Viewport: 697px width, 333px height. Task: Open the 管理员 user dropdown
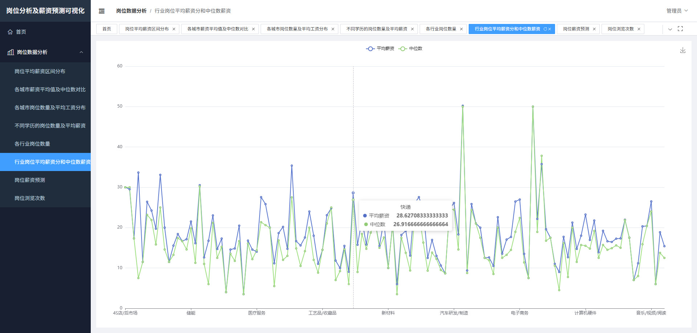[x=677, y=11]
